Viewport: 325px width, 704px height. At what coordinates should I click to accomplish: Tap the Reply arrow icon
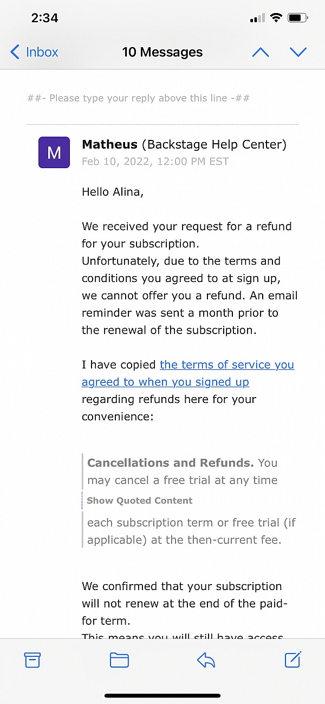click(206, 660)
